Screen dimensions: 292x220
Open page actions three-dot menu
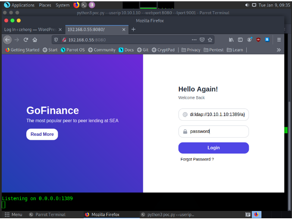click(x=195, y=40)
